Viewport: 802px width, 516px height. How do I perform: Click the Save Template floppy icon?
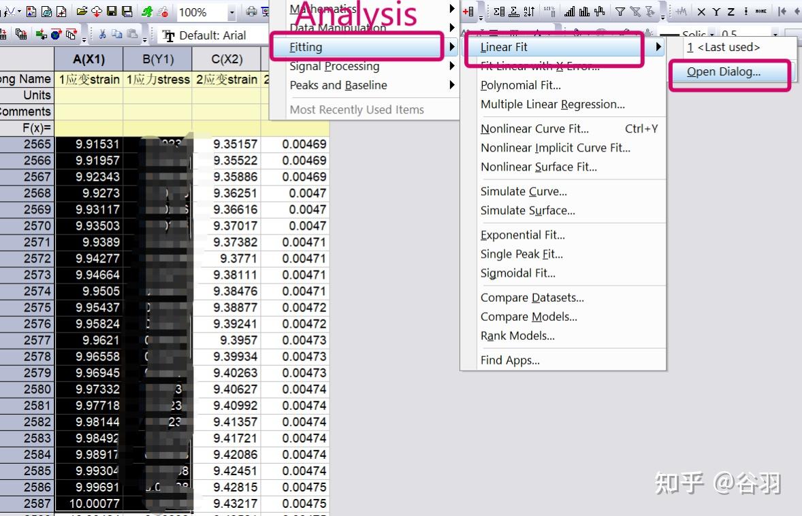pos(127,12)
